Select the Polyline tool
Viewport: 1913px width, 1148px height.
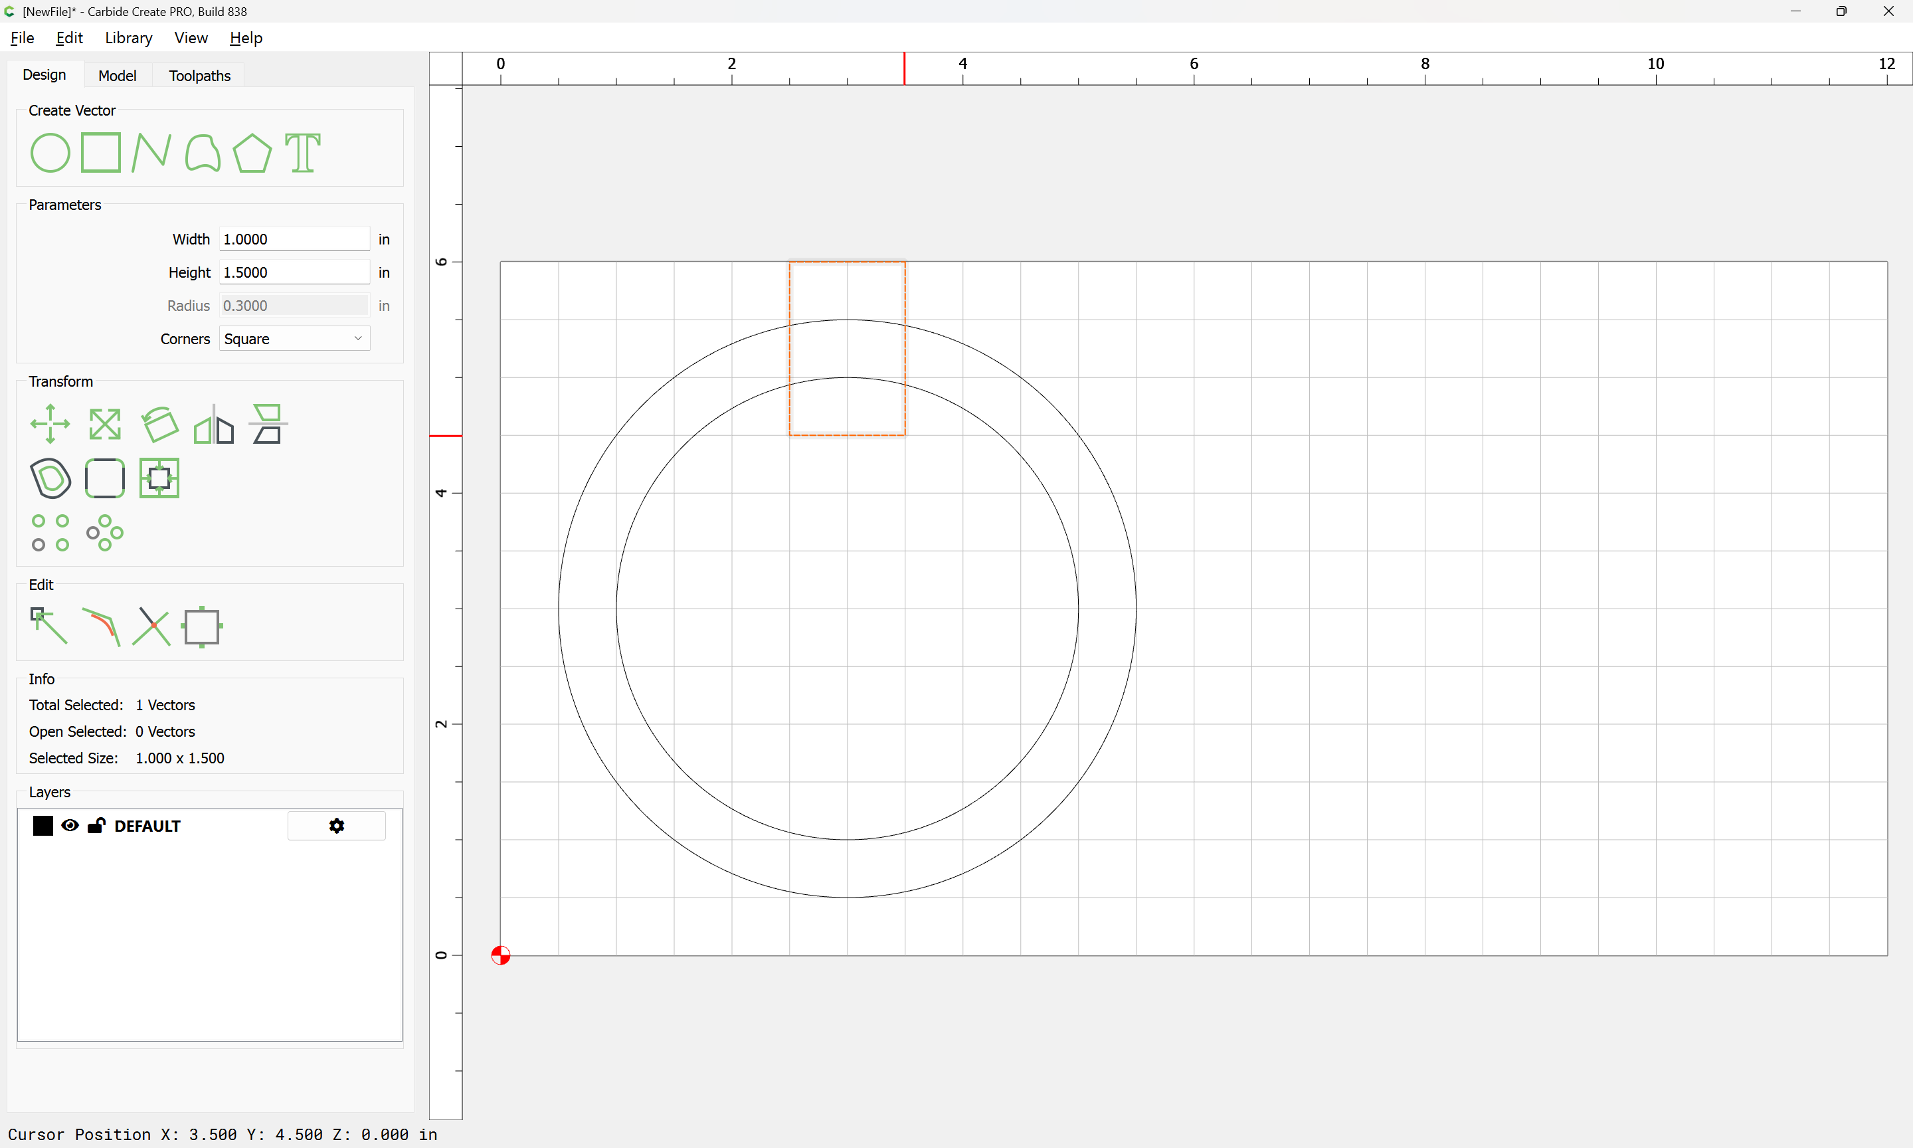pyautogui.click(x=151, y=152)
